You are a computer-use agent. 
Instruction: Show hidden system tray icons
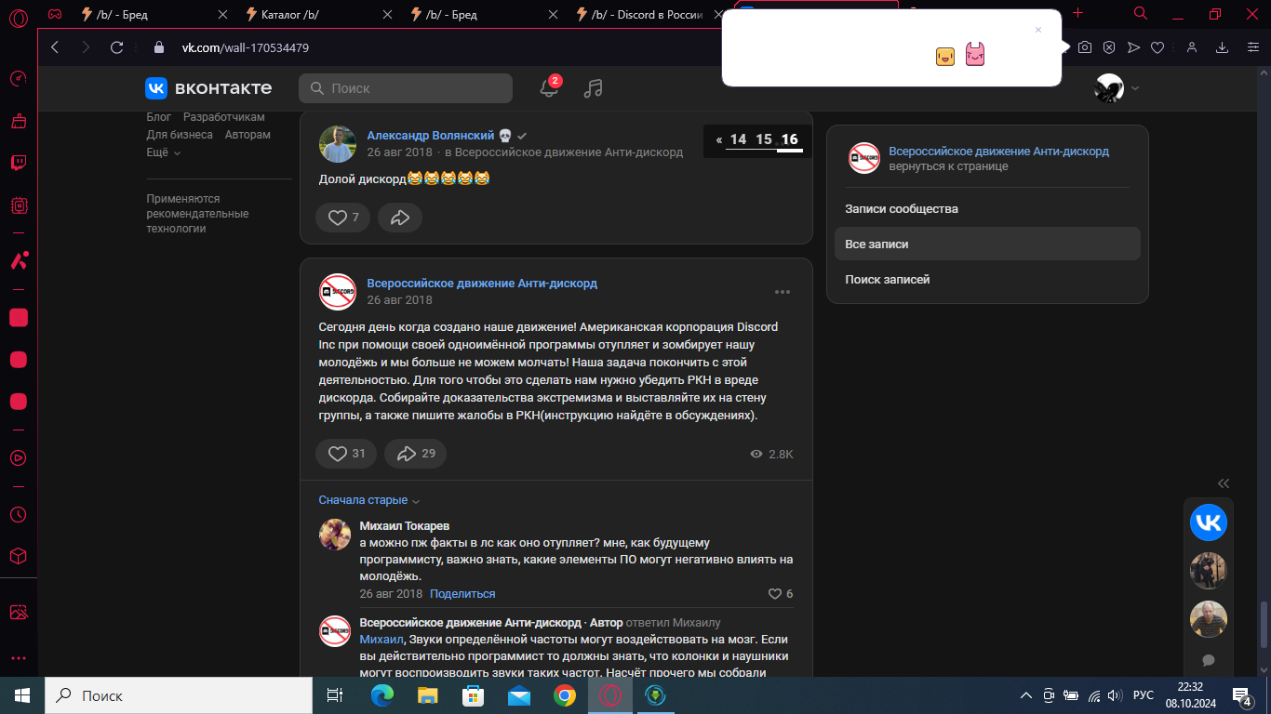1026,695
